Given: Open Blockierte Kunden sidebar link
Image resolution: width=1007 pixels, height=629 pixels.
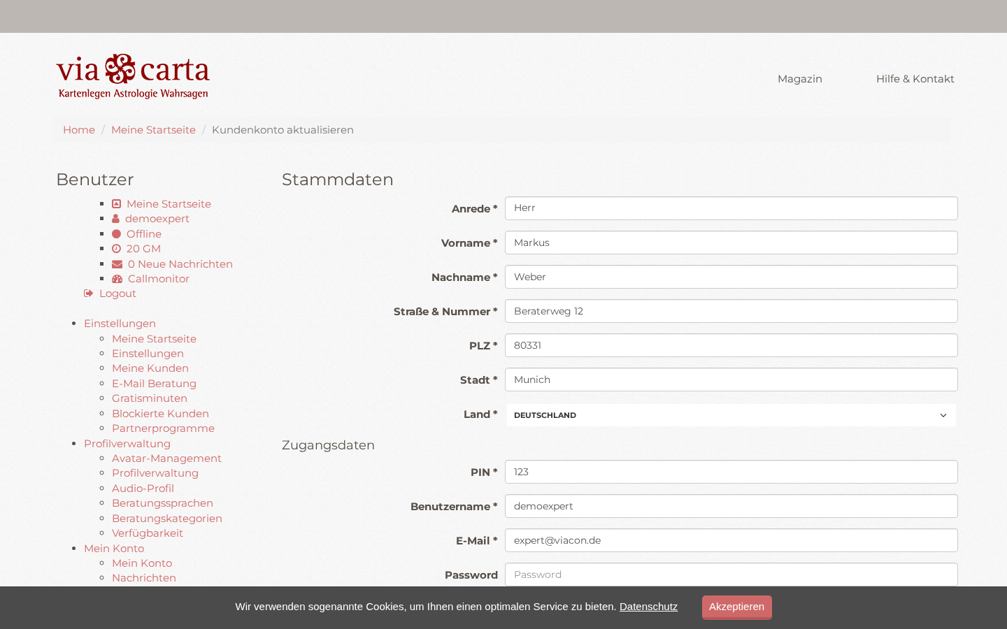Looking at the screenshot, I should tap(160, 414).
